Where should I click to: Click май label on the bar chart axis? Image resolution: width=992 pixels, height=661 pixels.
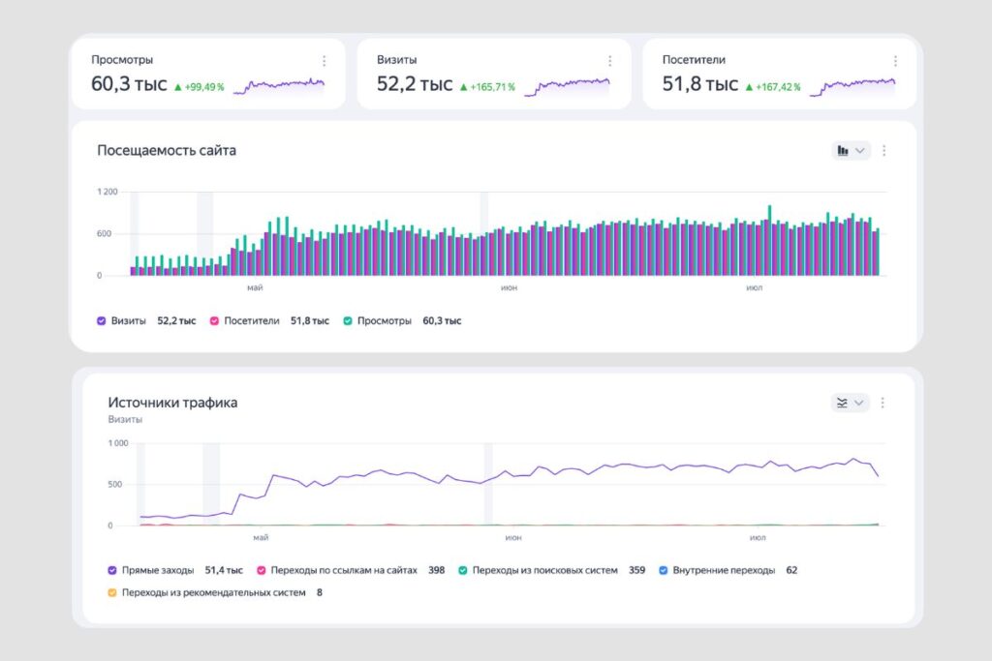[x=255, y=287]
